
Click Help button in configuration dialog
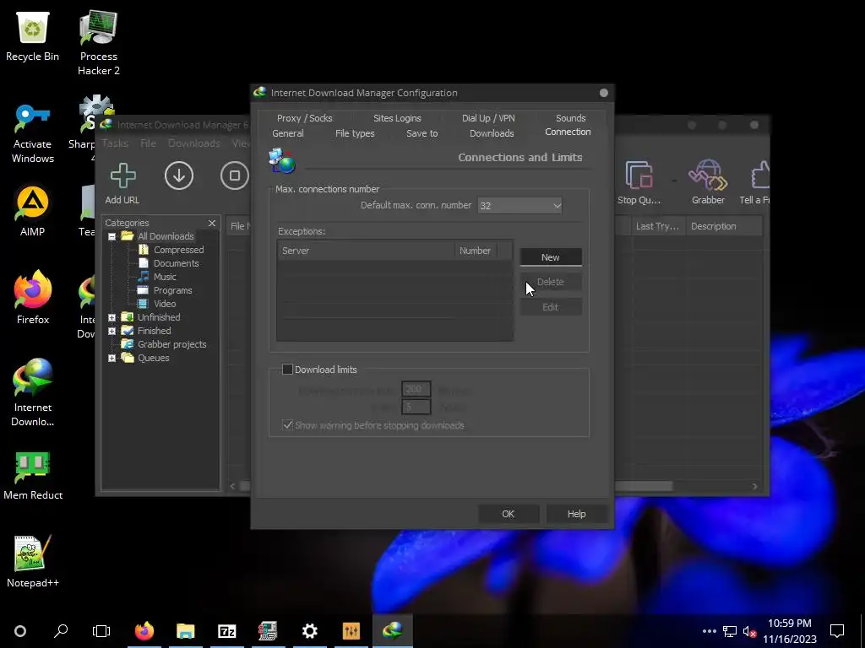coord(576,514)
